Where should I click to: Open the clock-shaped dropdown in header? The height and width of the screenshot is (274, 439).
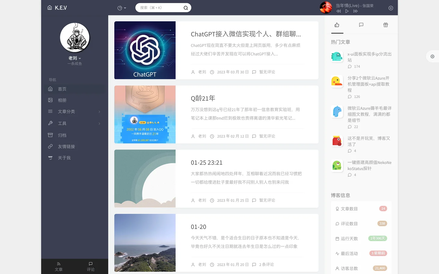122,8
